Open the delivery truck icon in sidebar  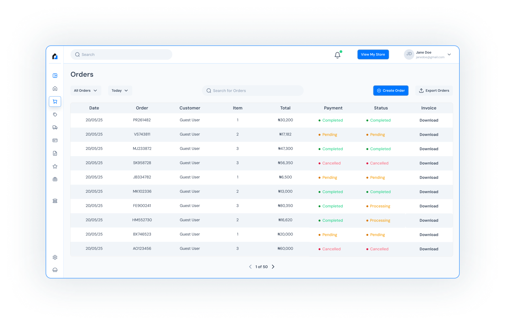tap(55, 128)
